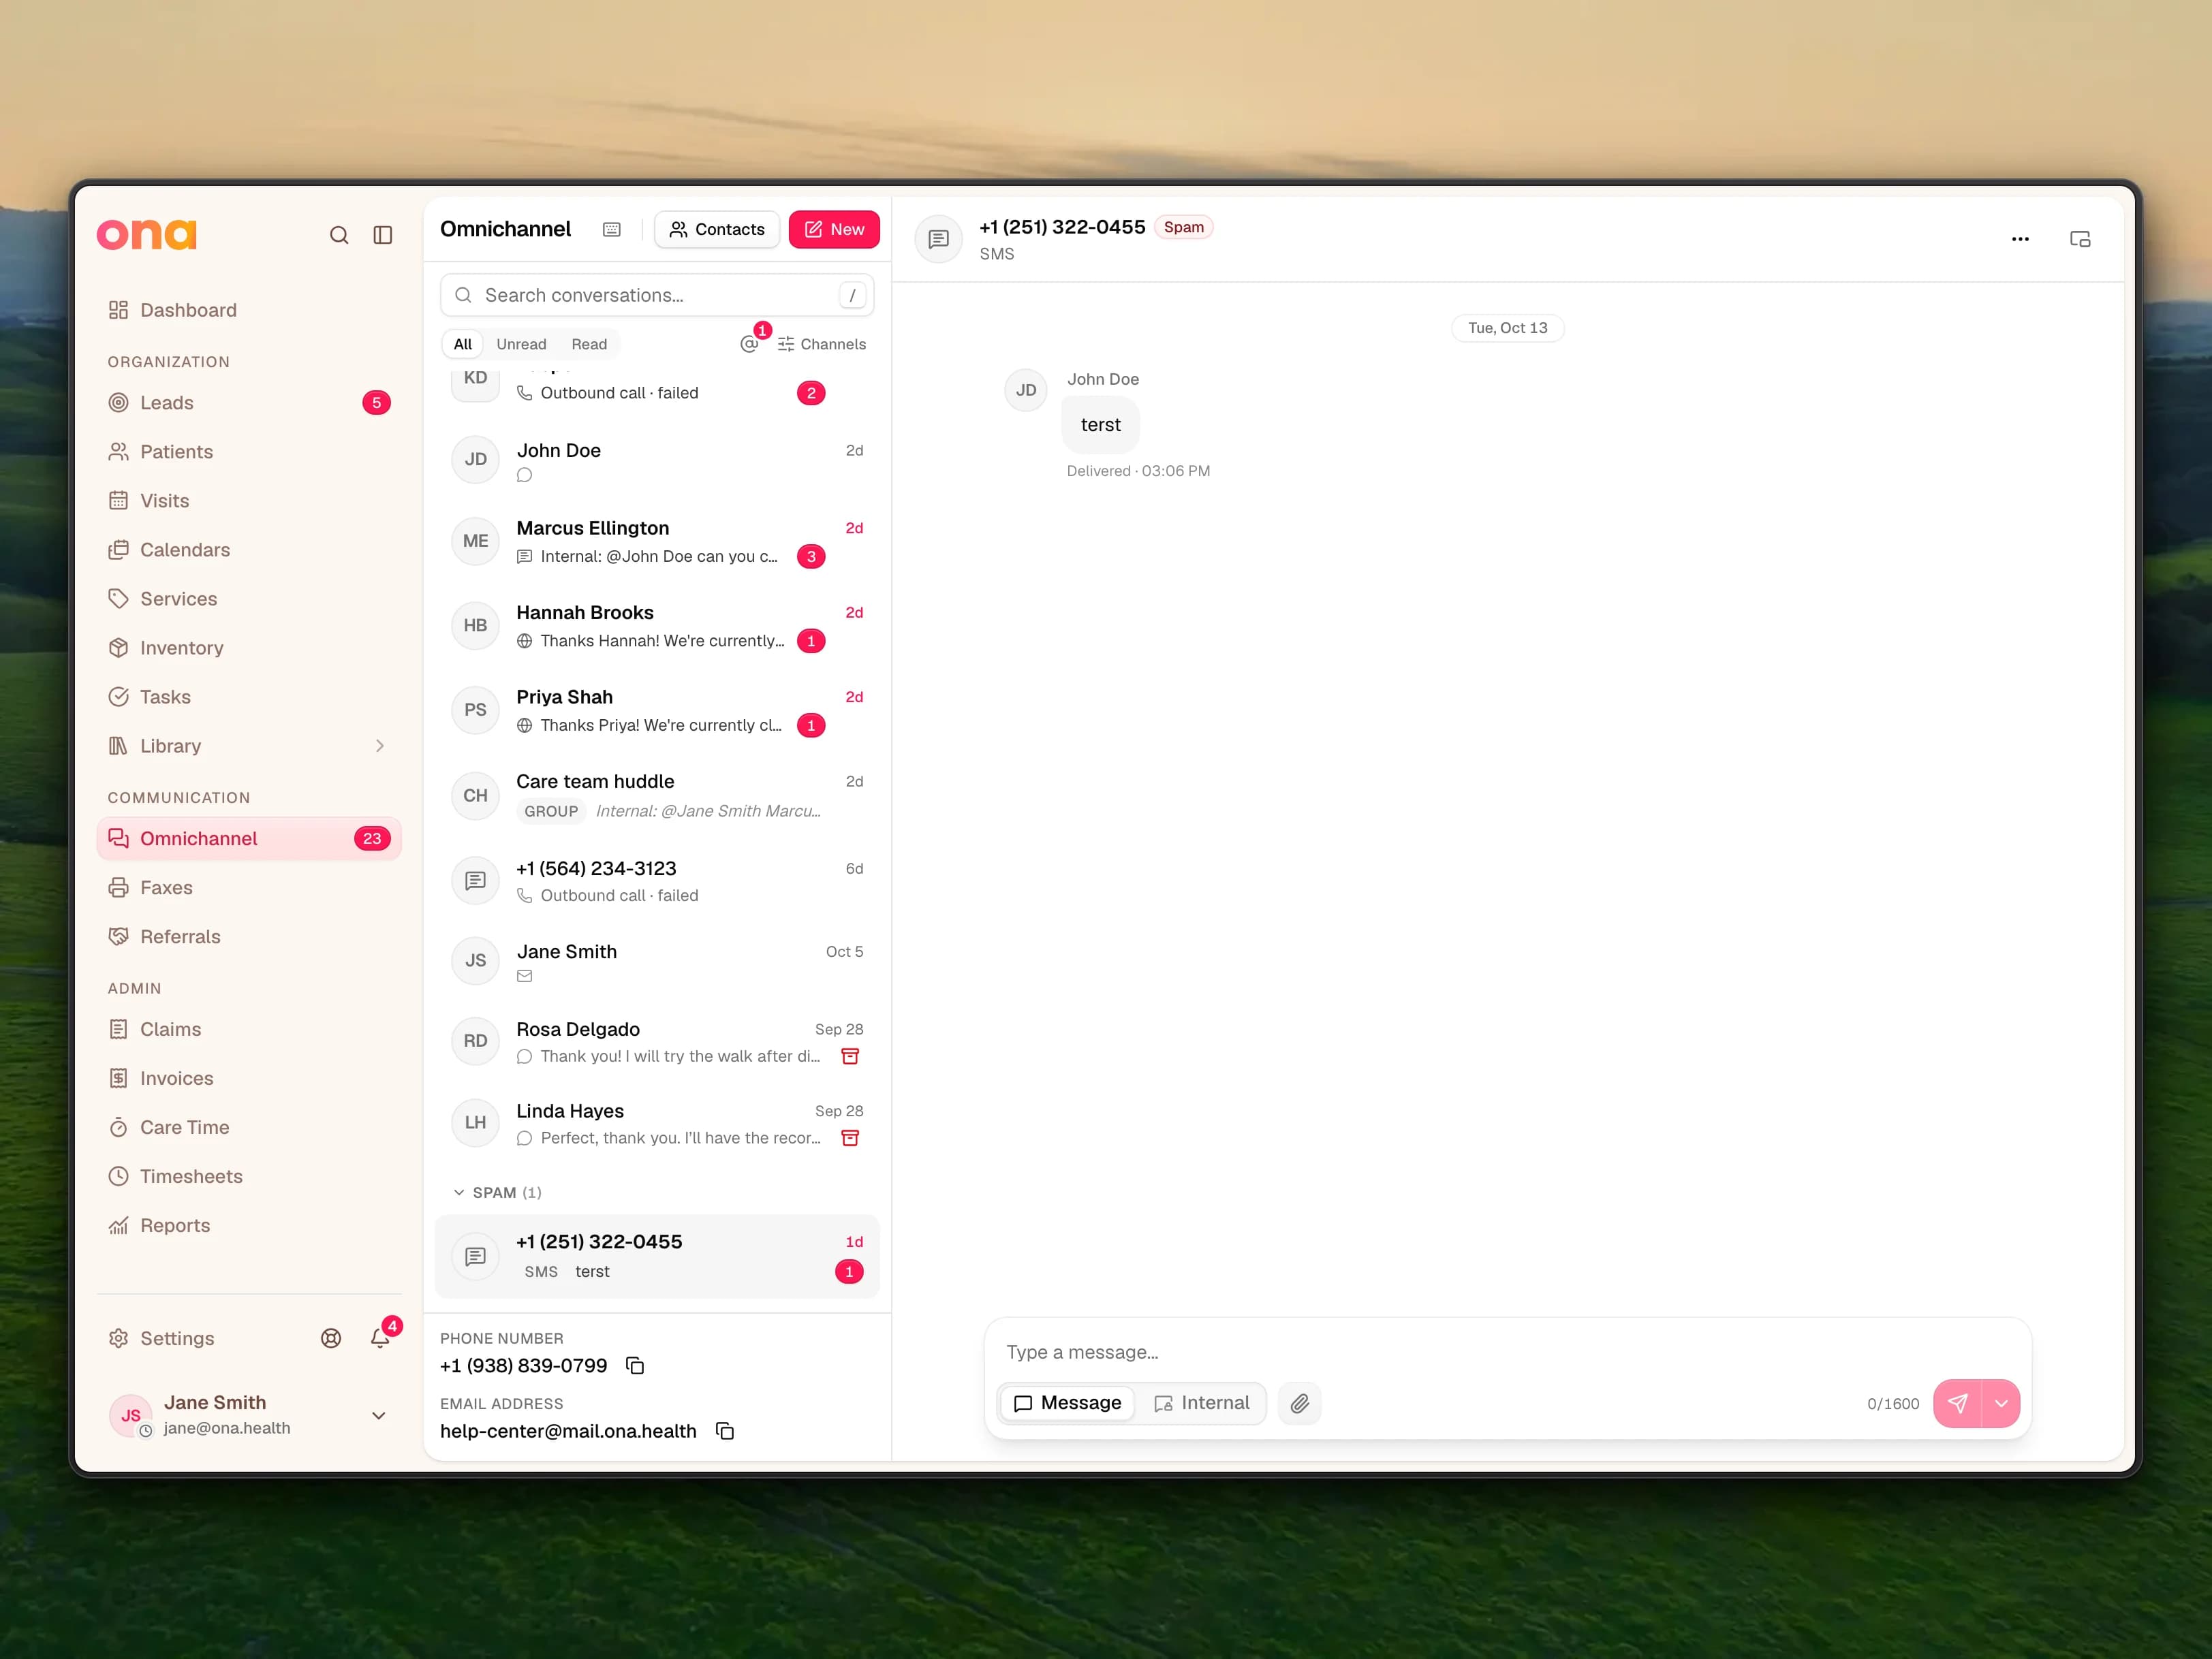Open Jane Smith account menu chevron
2212x1659 pixels.
tap(379, 1415)
